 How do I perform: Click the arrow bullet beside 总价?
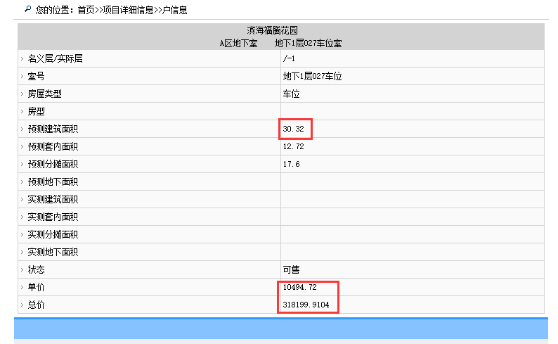pyautogui.click(x=22, y=305)
